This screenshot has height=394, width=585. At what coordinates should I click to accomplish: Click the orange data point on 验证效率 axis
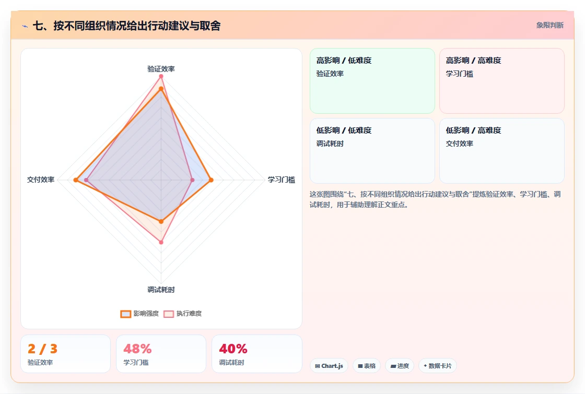[161, 89]
